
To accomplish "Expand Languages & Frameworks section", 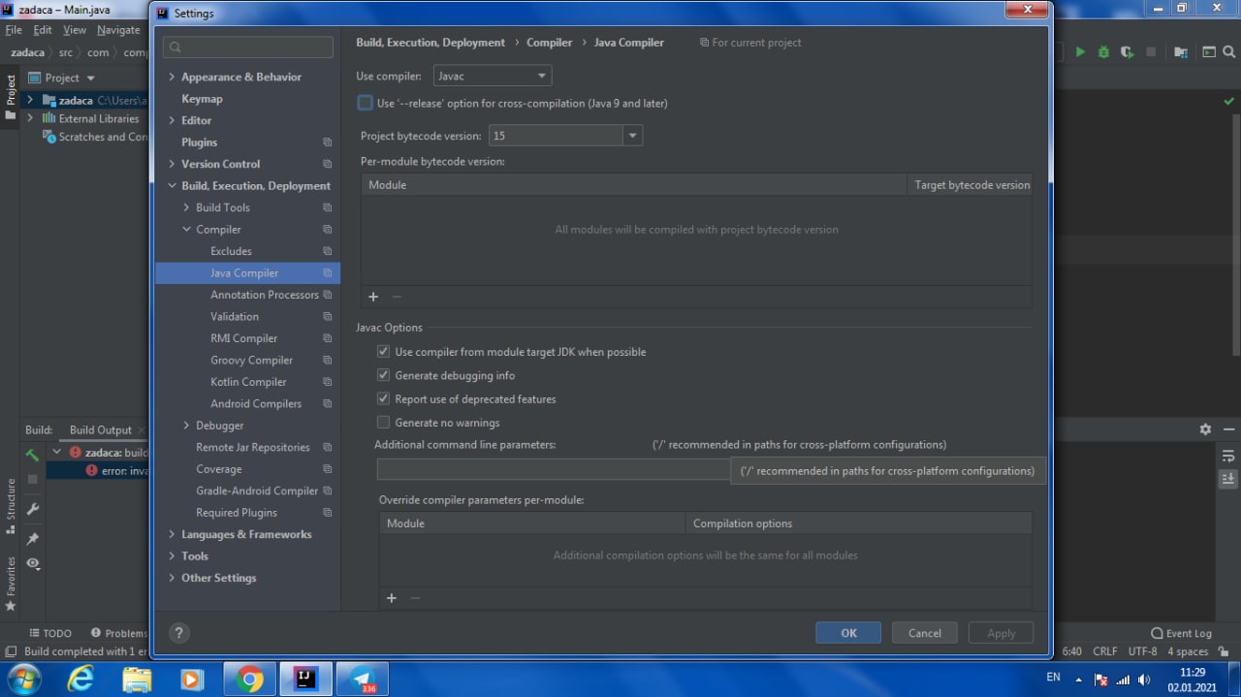I will click(x=172, y=534).
